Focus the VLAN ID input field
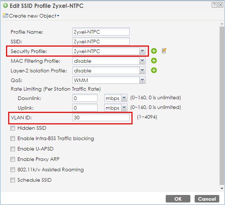The width and height of the screenshot is (225, 205). [101, 117]
